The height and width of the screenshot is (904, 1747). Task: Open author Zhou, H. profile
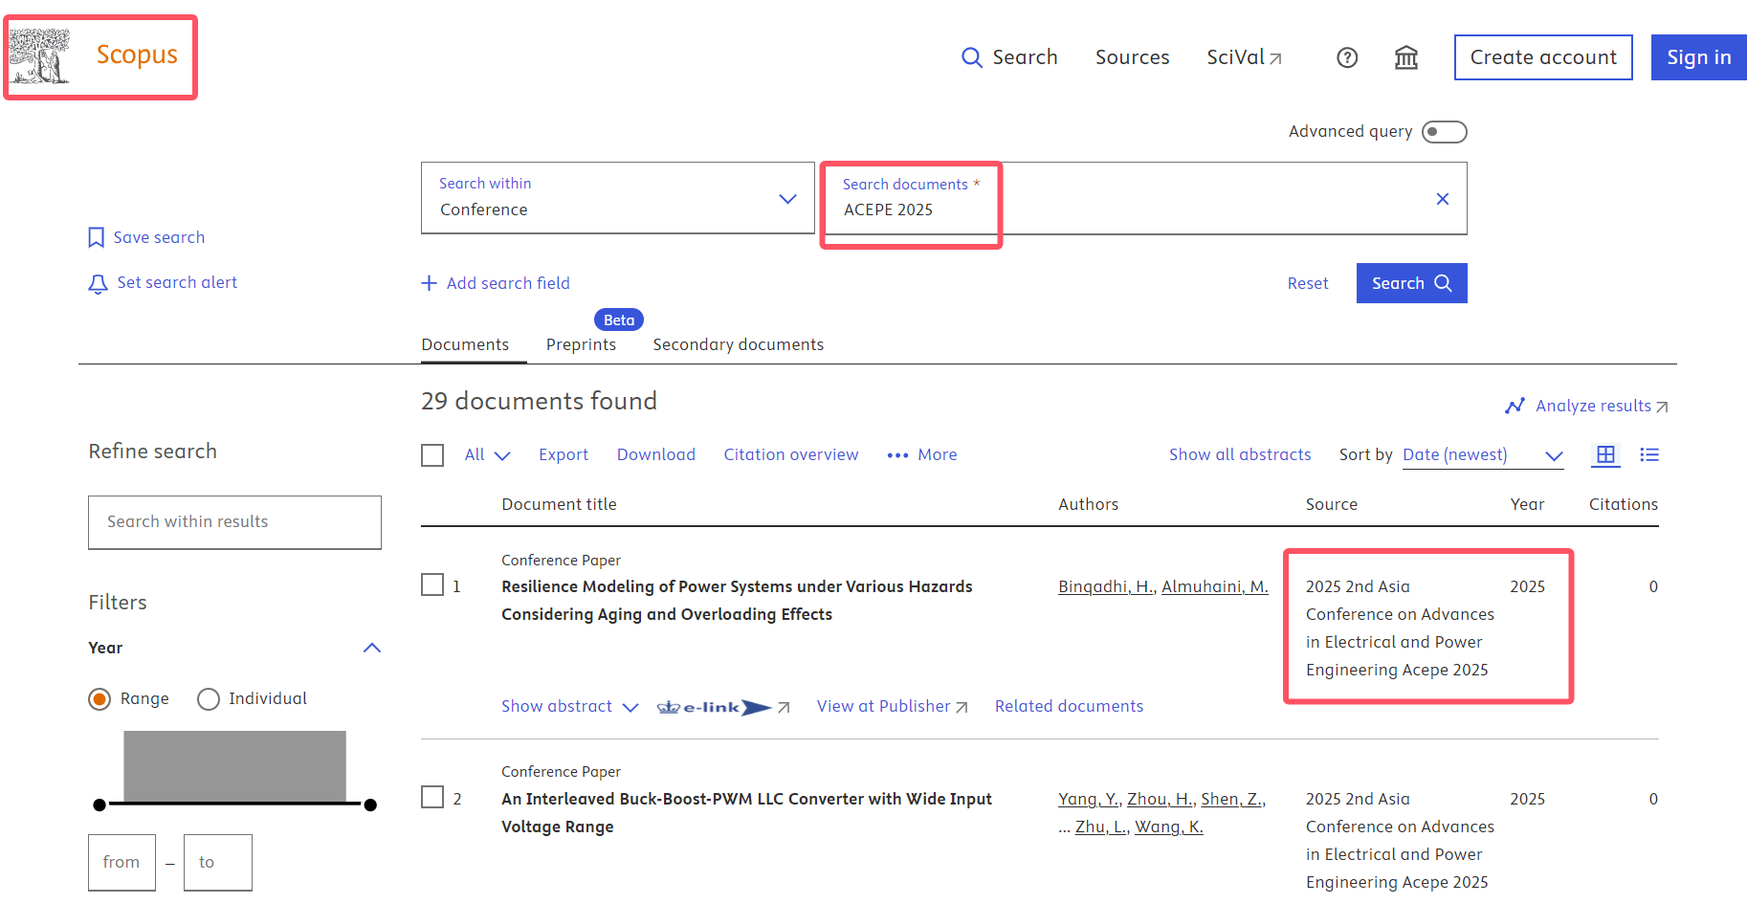tap(1161, 800)
